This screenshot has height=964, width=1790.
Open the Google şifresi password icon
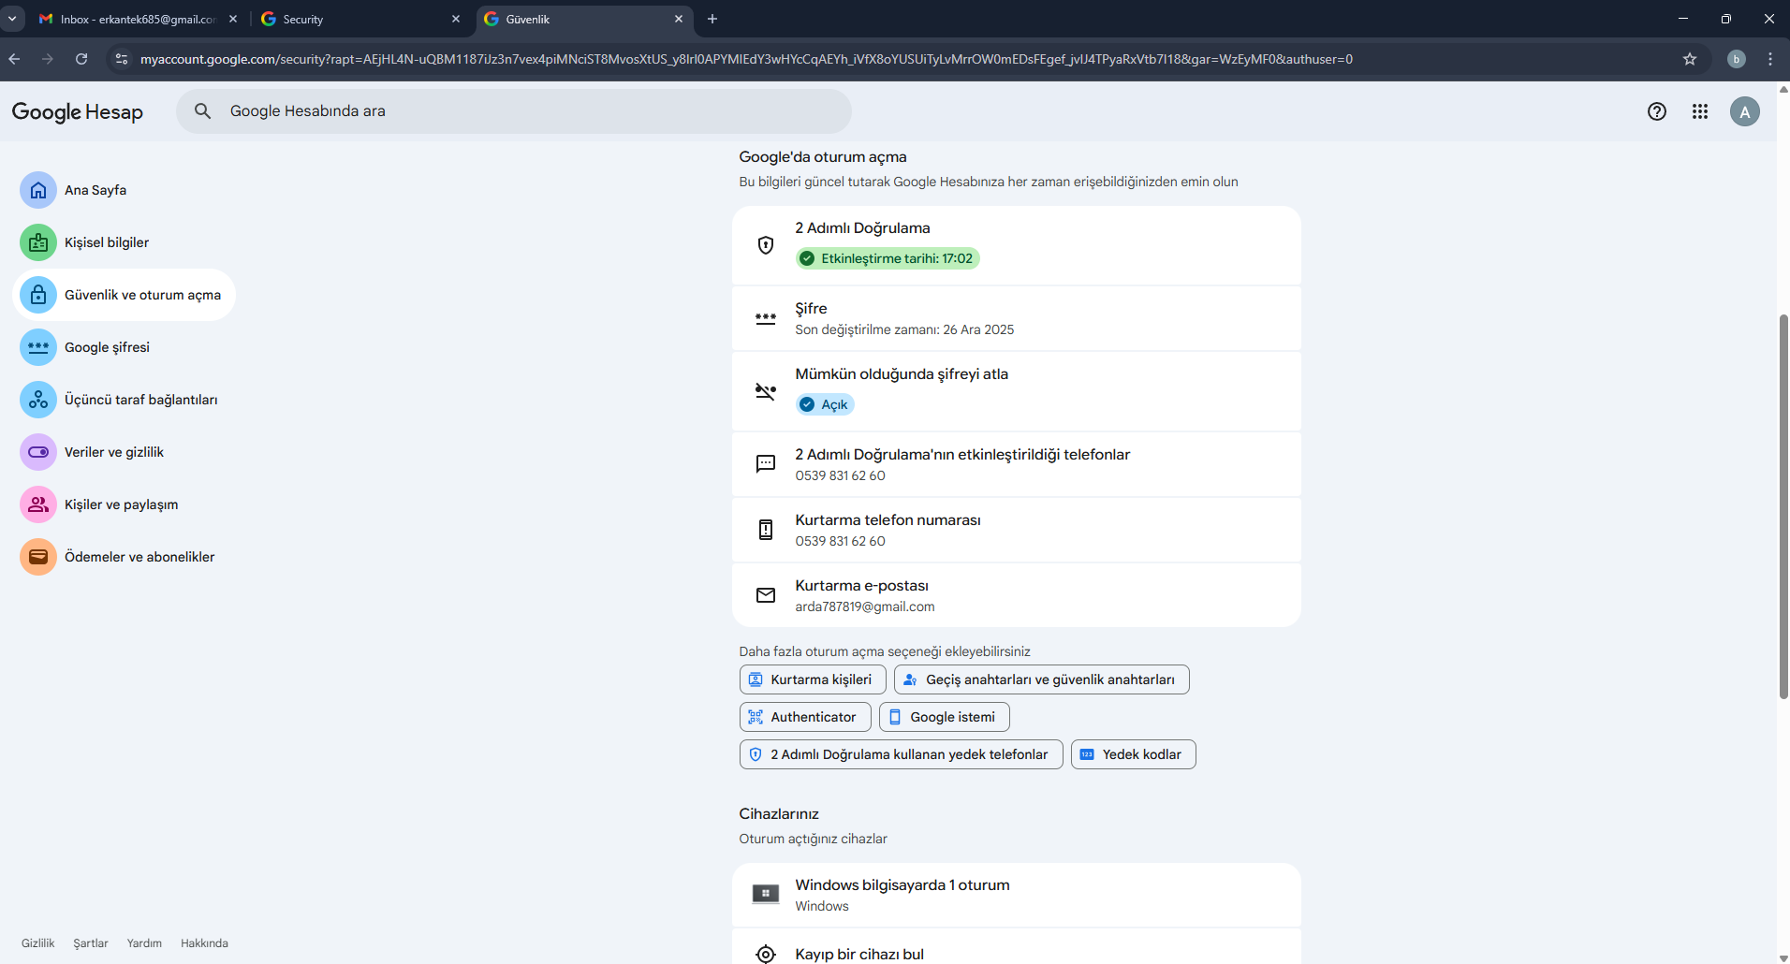coord(38,347)
